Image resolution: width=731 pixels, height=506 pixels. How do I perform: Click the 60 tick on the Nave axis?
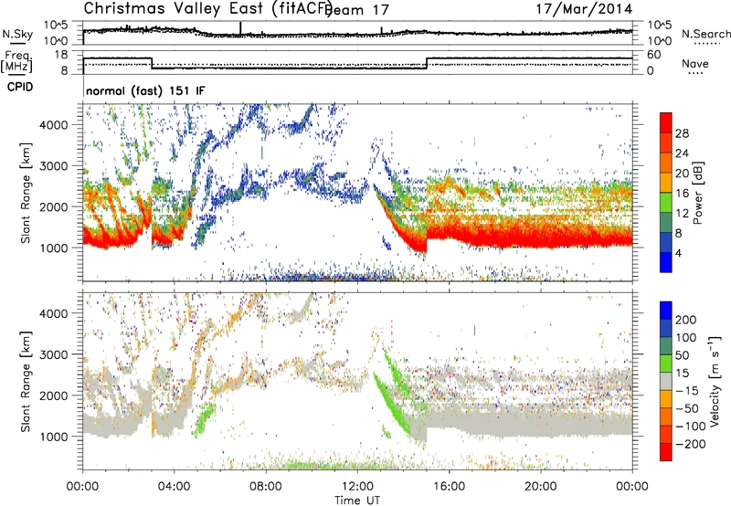click(x=654, y=55)
